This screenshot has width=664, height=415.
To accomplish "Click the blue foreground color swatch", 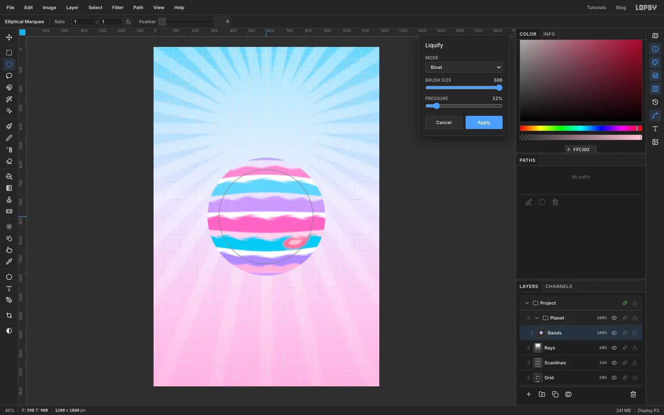I will point(22,32).
